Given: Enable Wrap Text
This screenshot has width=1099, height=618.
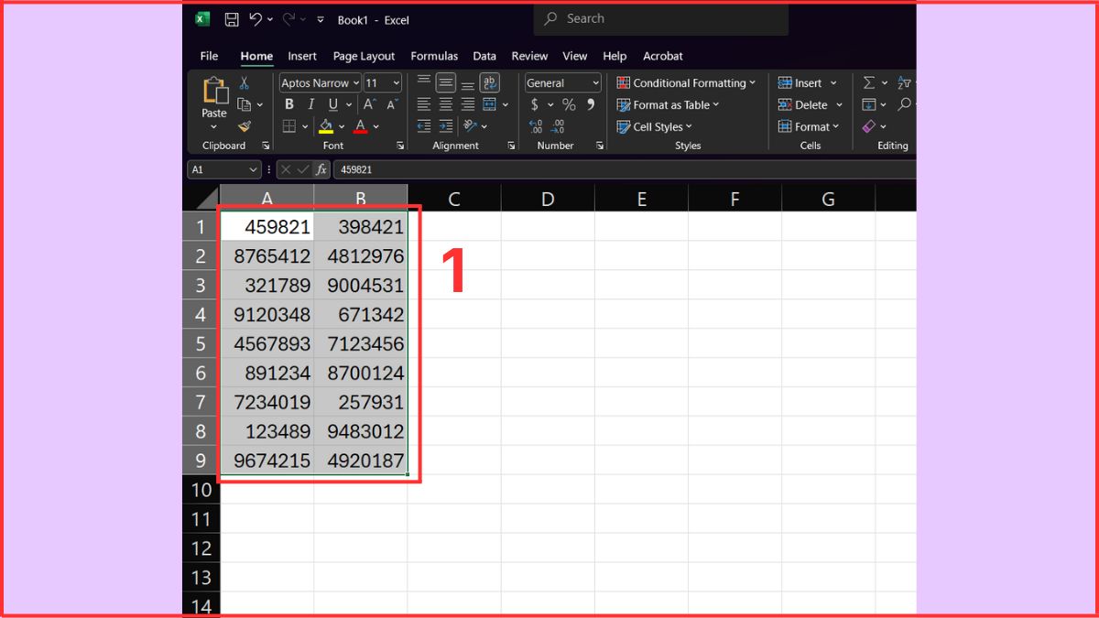Looking at the screenshot, I should [x=490, y=84].
